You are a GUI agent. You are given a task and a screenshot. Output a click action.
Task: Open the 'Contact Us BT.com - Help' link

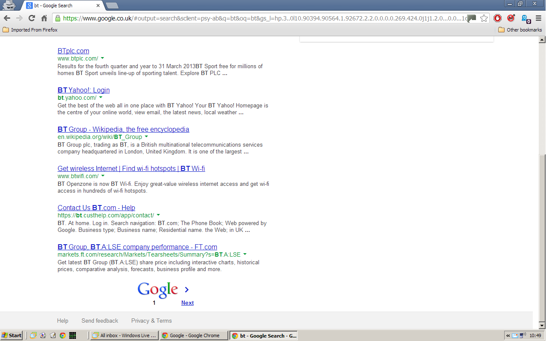tap(96, 208)
